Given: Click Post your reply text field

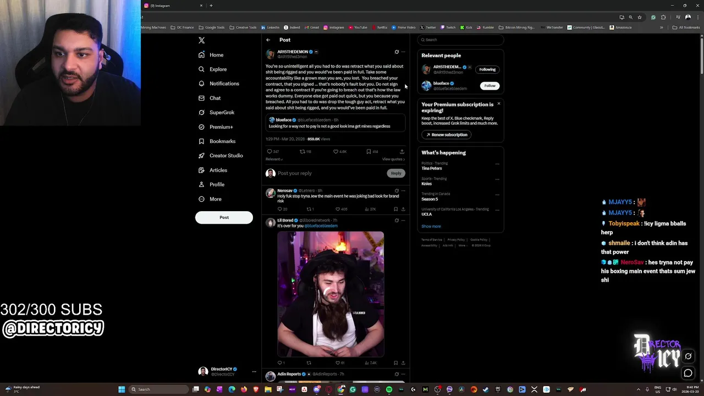Looking at the screenshot, I should [x=330, y=173].
